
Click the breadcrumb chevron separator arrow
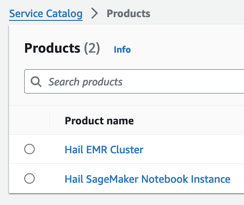(94, 14)
